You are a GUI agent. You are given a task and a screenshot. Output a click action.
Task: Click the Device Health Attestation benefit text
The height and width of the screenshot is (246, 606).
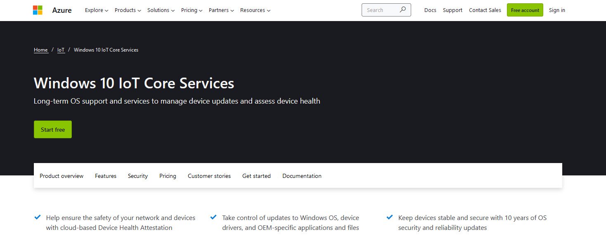(121, 223)
